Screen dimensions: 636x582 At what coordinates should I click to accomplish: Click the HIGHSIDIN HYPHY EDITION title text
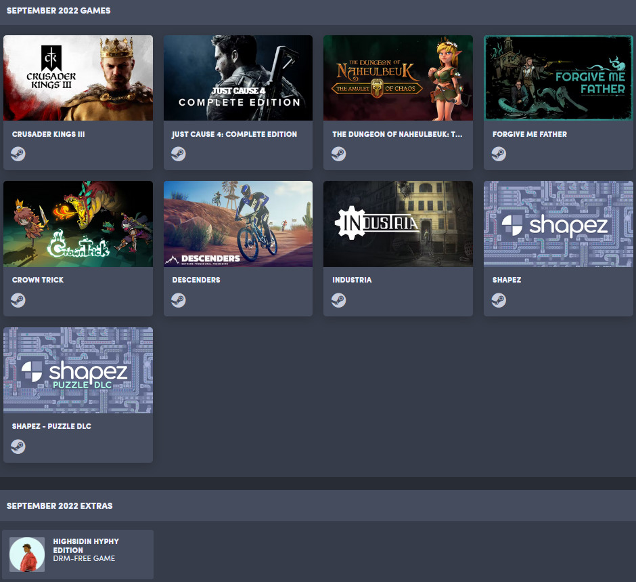point(86,545)
